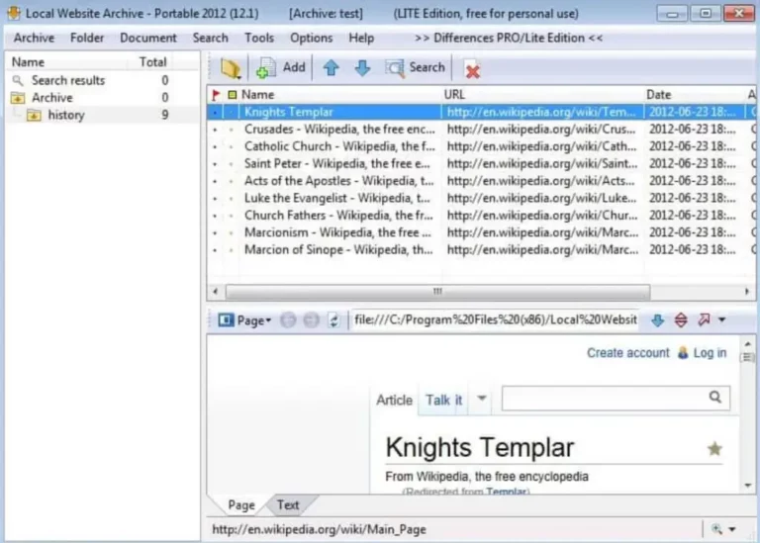The width and height of the screenshot is (760, 543).
Task: Select the Marcionism - Wikipedia row
Action: (x=480, y=232)
